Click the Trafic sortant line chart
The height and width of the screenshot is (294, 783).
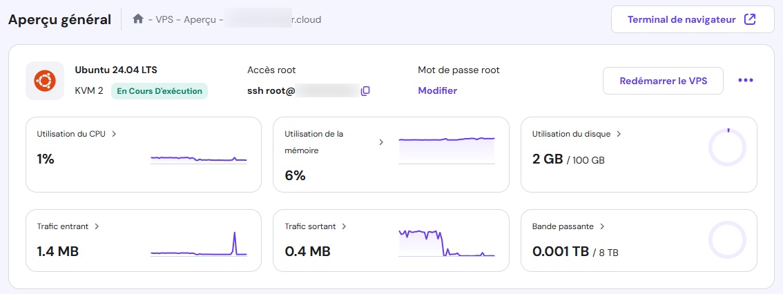click(x=447, y=243)
